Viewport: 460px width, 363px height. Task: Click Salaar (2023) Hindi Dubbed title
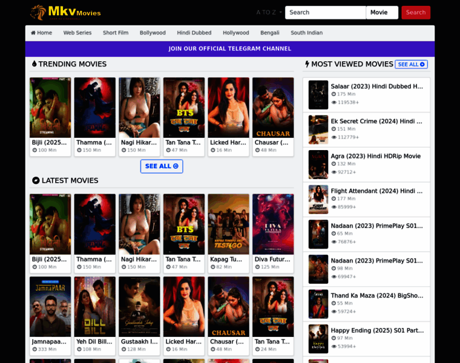[x=377, y=87]
